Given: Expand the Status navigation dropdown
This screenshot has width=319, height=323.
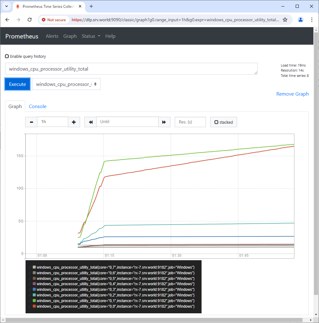Looking at the screenshot, I should (91, 36).
